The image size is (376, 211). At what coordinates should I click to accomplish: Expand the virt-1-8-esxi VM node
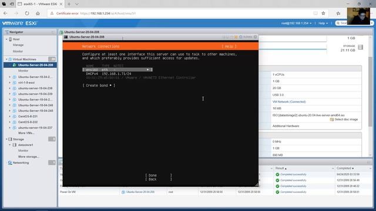point(10,83)
